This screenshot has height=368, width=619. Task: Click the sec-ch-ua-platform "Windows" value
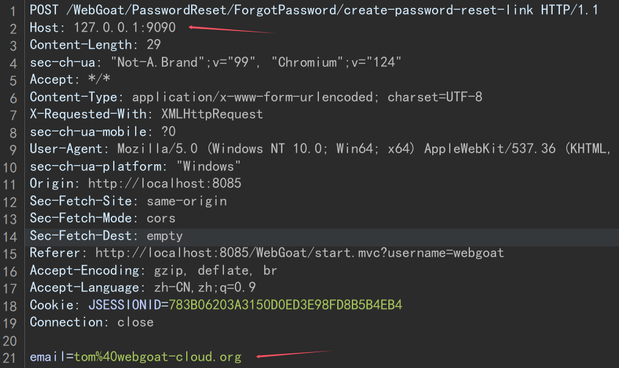point(208,166)
